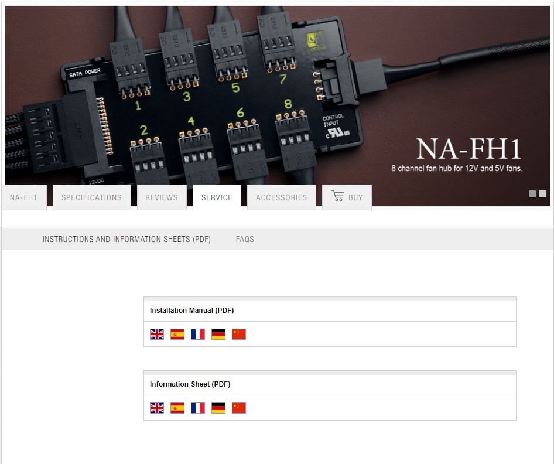Screen dimensions: 554x464
Task: Open Chinese Installation Manual PDF flag
Action: click(239, 334)
